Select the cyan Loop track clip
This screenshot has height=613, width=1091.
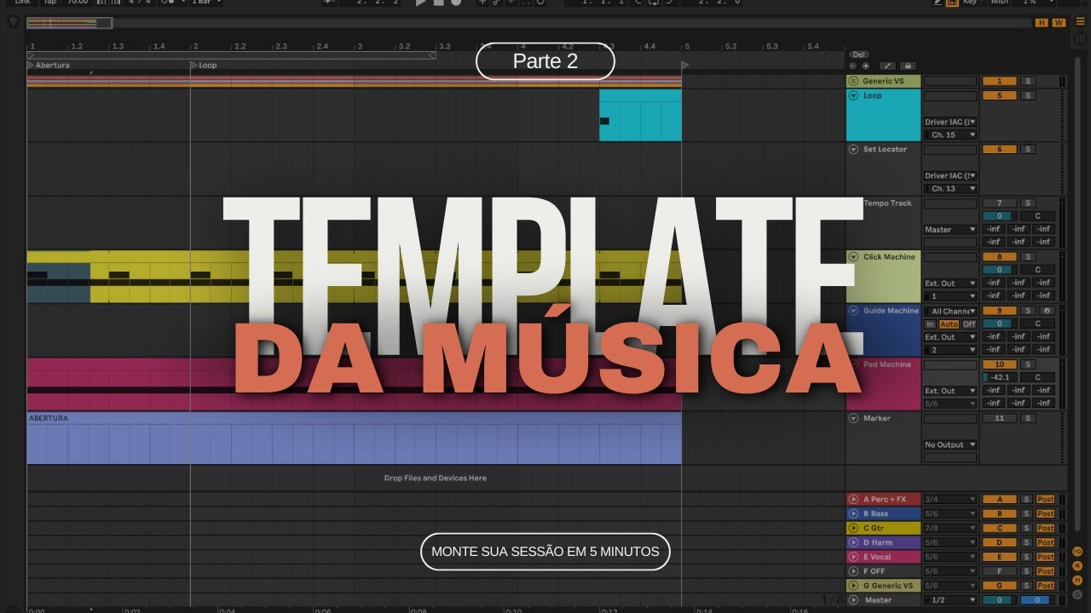click(640, 115)
